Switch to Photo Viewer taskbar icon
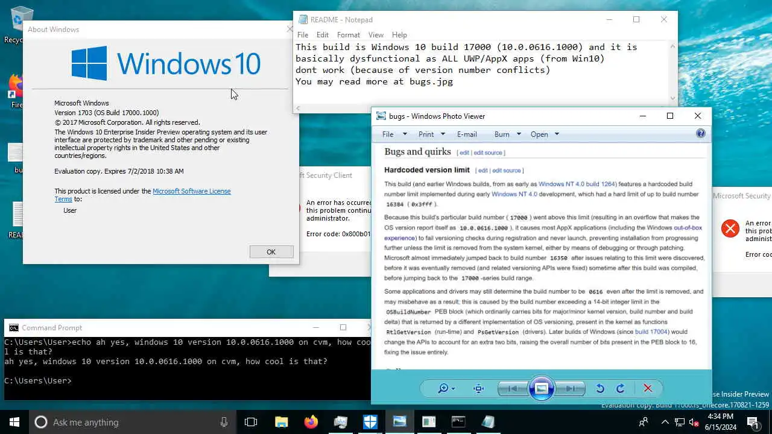This screenshot has width=772, height=434. (x=399, y=422)
